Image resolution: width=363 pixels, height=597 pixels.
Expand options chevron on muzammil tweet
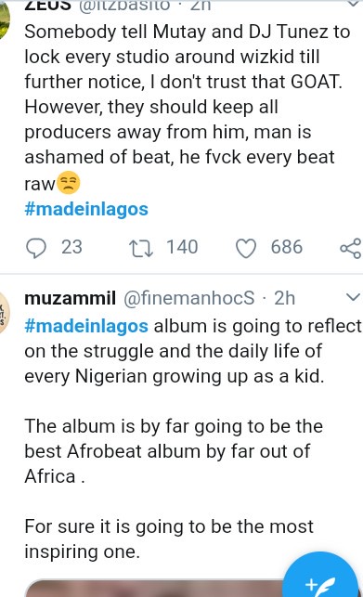[x=353, y=297]
